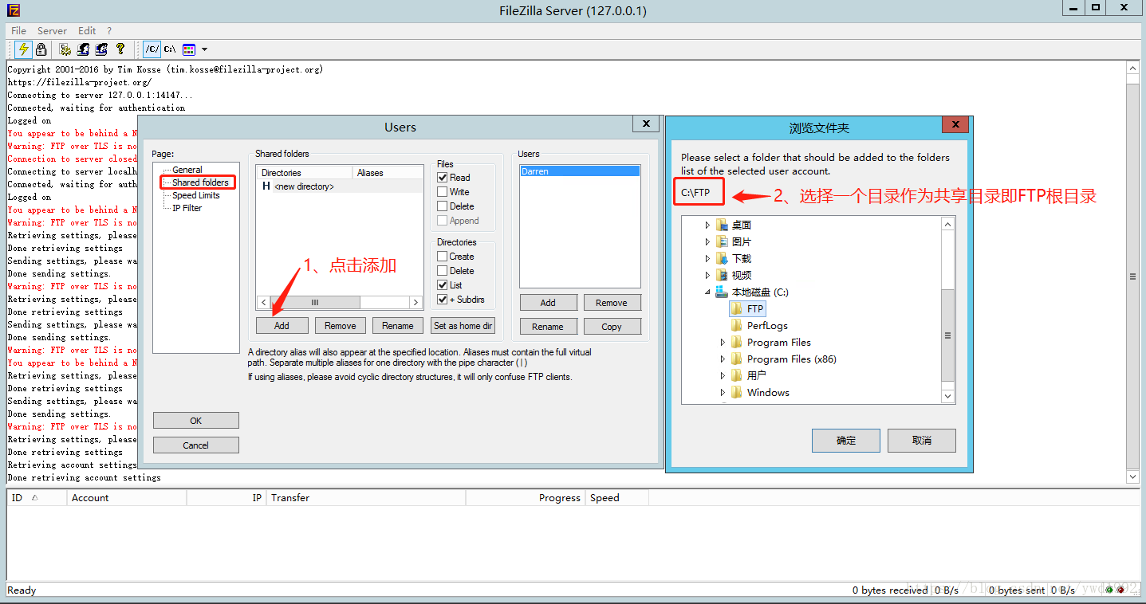This screenshot has height=604, width=1146.
Task: Enable the Delete checkbox under Files
Action: click(442, 206)
